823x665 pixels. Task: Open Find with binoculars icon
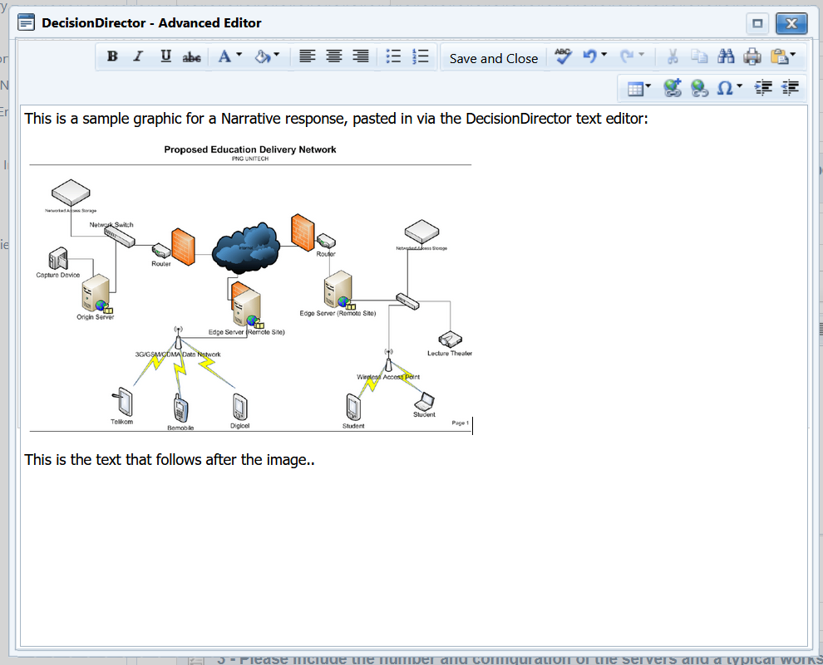(726, 56)
